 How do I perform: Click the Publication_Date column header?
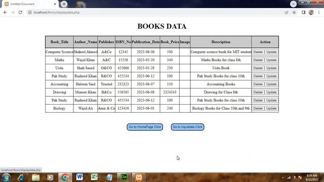145,42
